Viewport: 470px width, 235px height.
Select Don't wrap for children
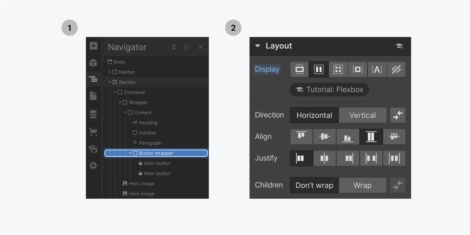tap(314, 185)
